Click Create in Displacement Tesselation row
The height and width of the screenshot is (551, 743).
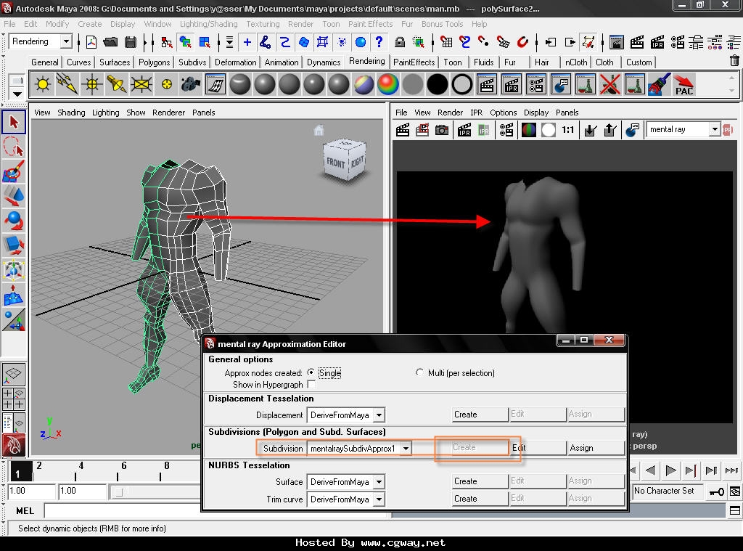(x=480, y=415)
